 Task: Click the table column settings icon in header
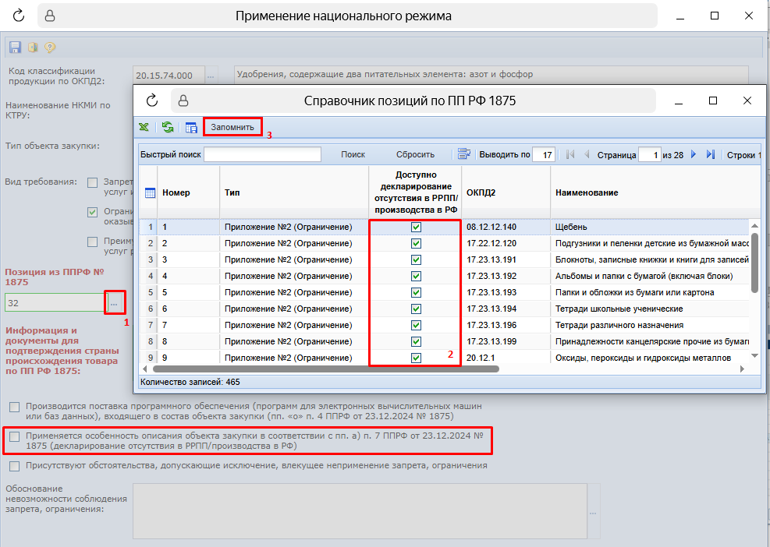(151, 192)
